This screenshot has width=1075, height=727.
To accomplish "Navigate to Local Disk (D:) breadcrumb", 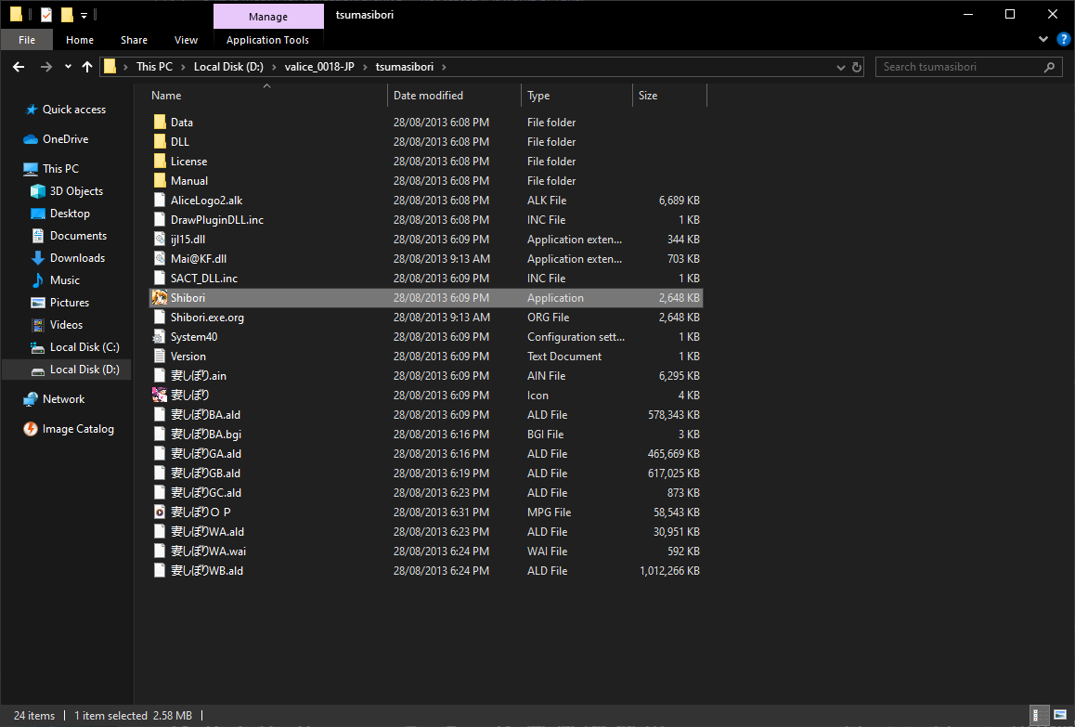I will (228, 67).
